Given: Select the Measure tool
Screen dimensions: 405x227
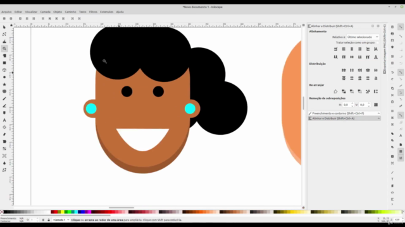Looking at the screenshot, I should pyautogui.click(x=4, y=55).
